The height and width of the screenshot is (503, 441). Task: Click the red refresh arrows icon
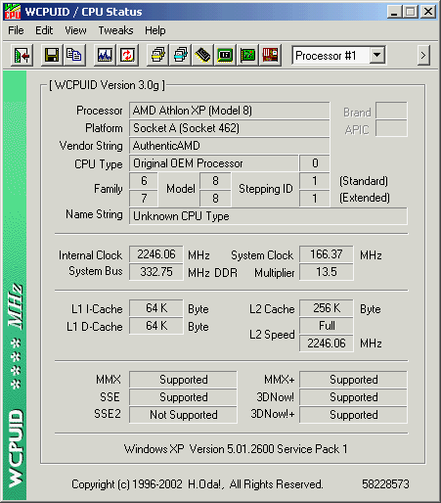tap(127, 56)
